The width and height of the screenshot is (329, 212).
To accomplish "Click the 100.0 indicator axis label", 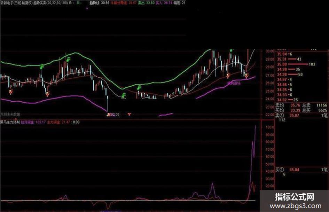I will click(270, 127).
